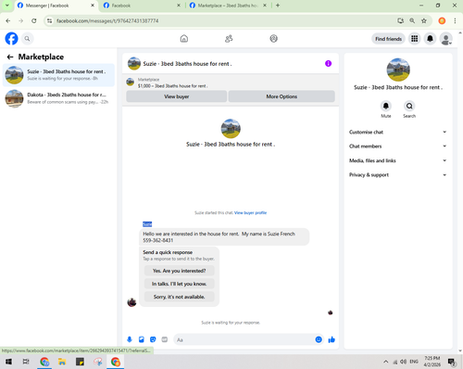Click the Facebook search magnifier icon
463x369 pixels.
(x=27, y=39)
